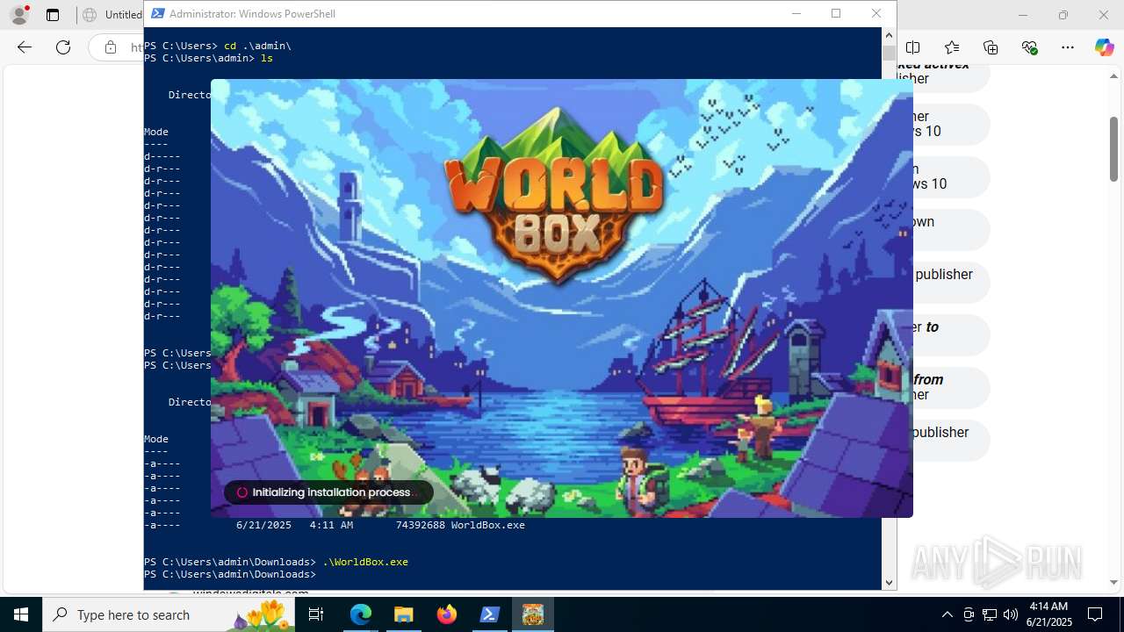The height and width of the screenshot is (632, 1124).
Task: View site information lock icon in Edge
Action: coord(111,47)
